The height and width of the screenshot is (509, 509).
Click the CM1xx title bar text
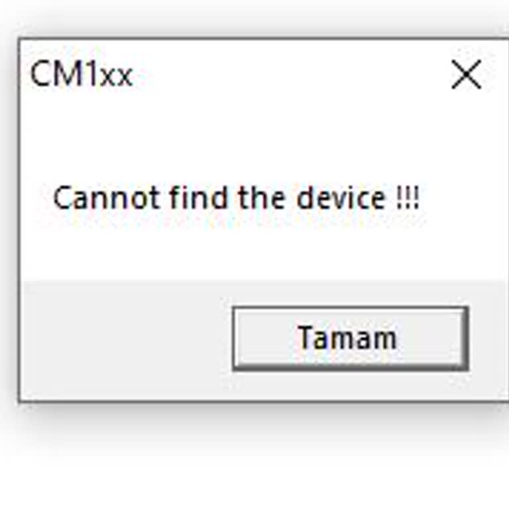[82, 75]
